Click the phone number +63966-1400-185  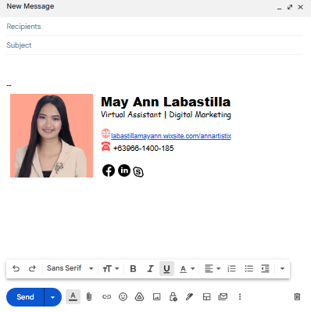coord(144,149)
